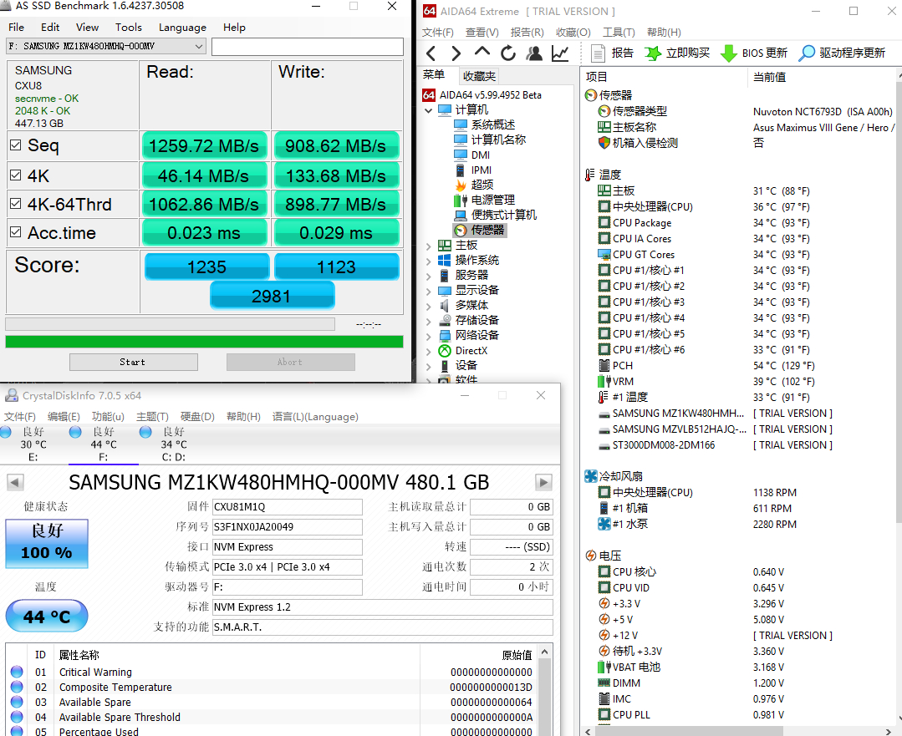Open the Tools menu in AS SSD

(x=128, y=27)
